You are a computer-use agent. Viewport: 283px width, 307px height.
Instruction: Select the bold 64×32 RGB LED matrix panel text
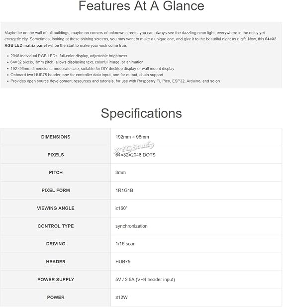tap(140, 42)
